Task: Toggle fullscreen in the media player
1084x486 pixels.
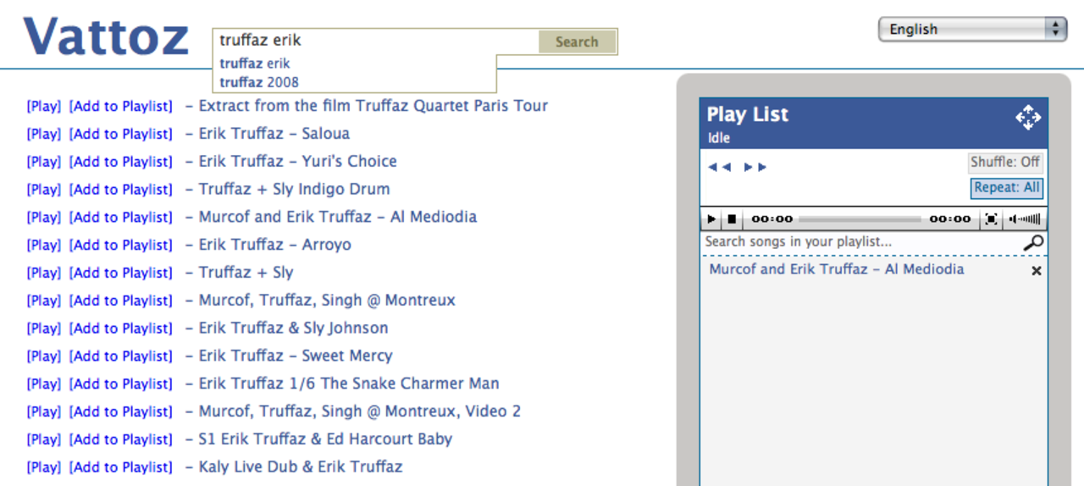Action: 991,219
